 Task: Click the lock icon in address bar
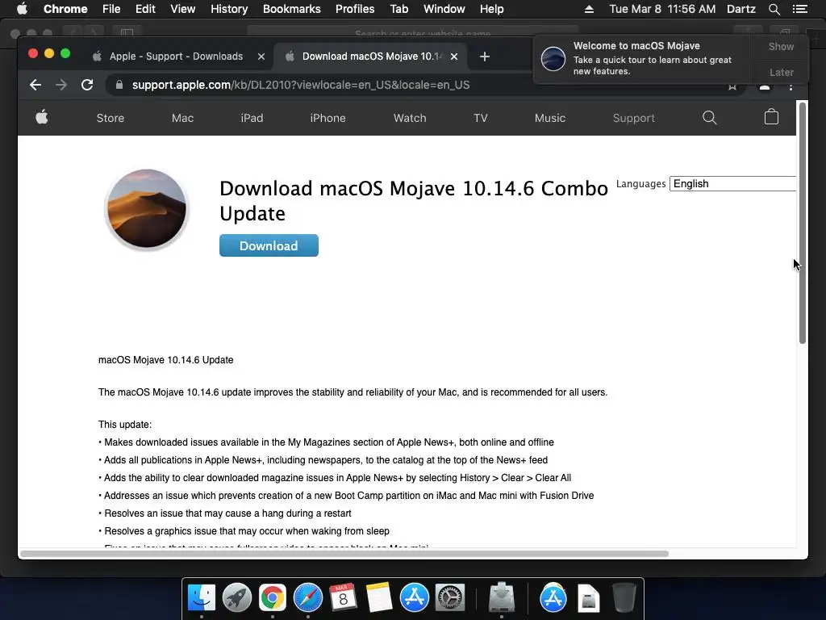[x=119, y=85]
